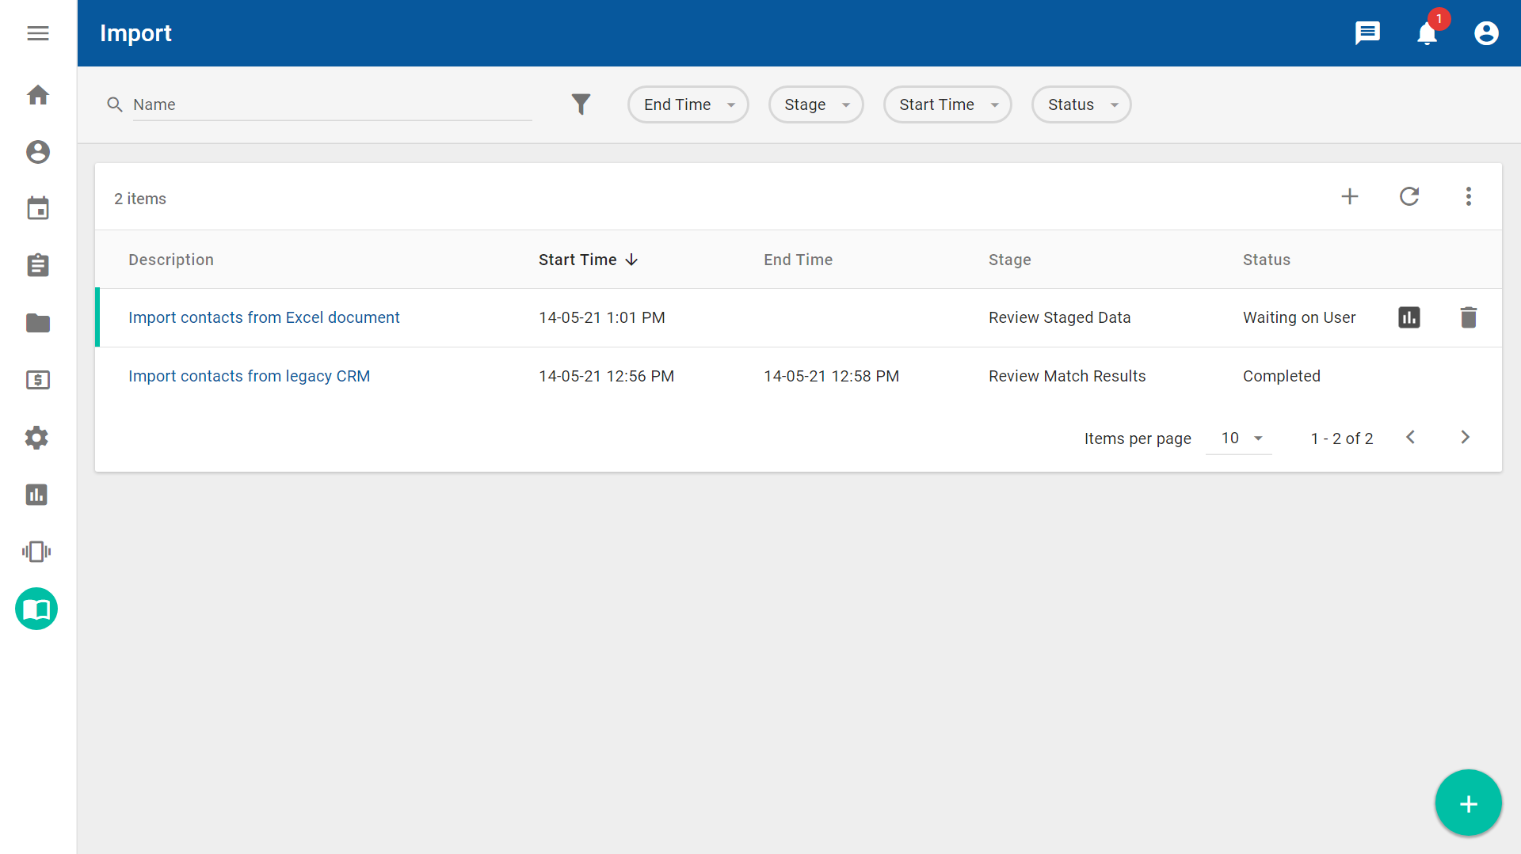Open the Reports bar-chart icon in sidebar
This screenshot has height=854, width=1521.
(x=36, y=495)
